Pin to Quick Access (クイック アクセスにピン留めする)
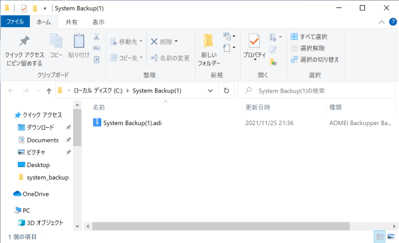The image size is (399, 243). 25,51
